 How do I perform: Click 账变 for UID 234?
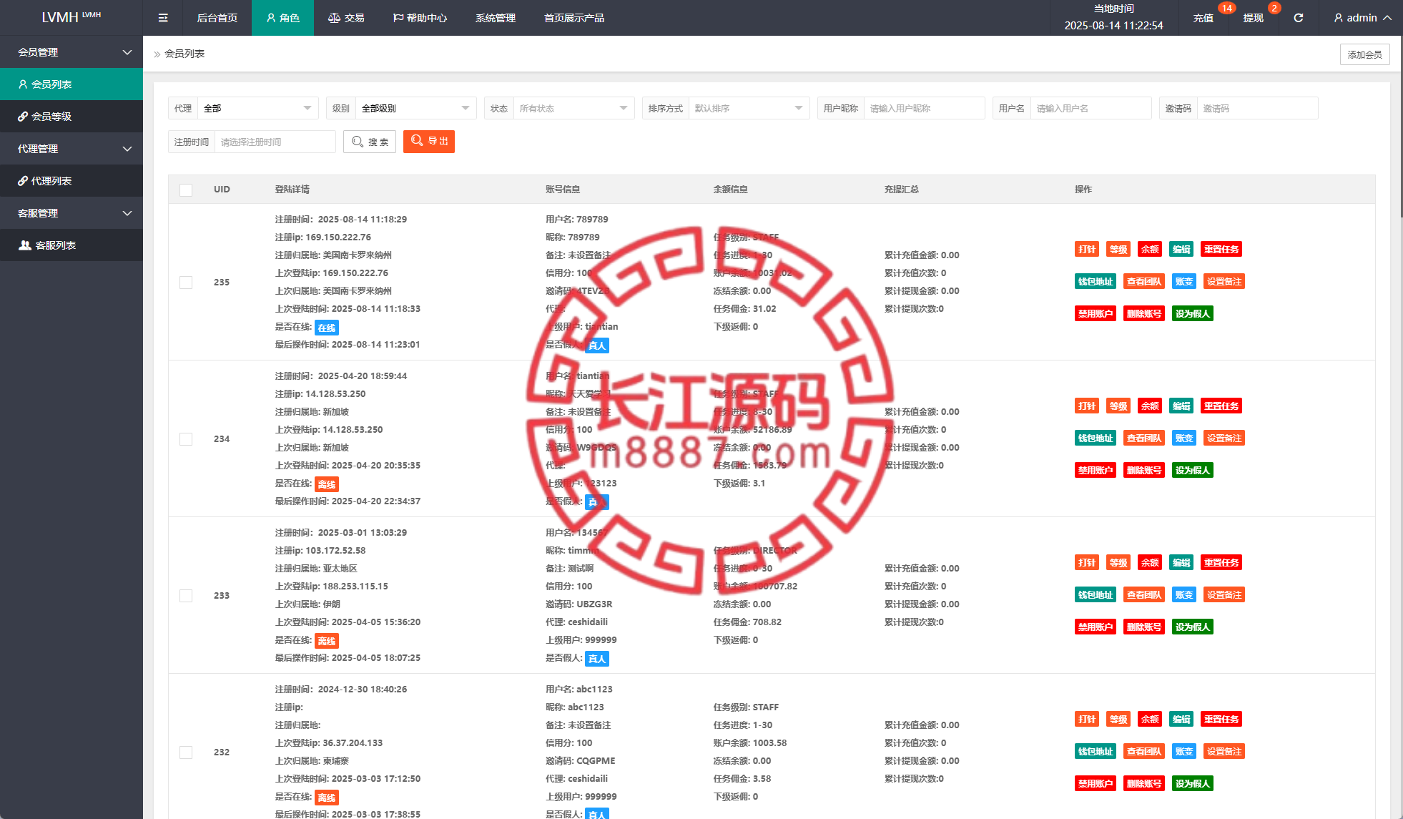(x=1184, y=438)
